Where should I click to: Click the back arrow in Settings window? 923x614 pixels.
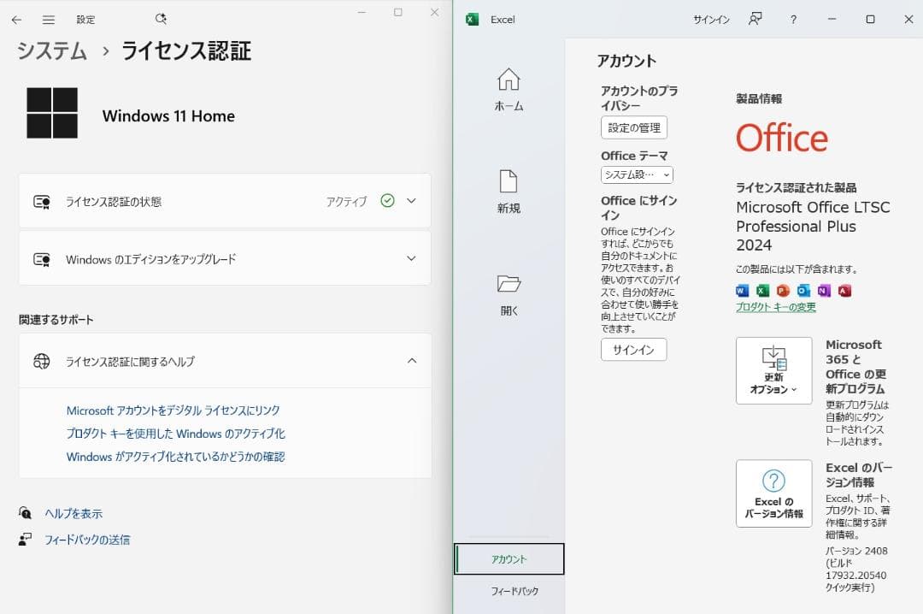pos(16,19)
